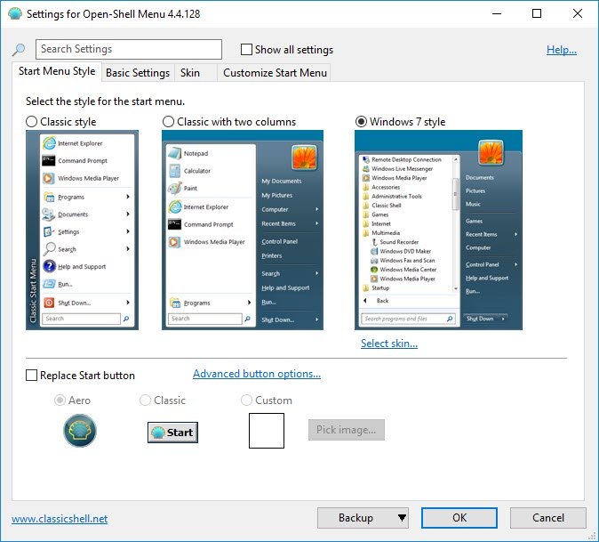Click the flower user picture in Windows 7 preview
This screenshot has width=599, height=542.
(491, 152)
